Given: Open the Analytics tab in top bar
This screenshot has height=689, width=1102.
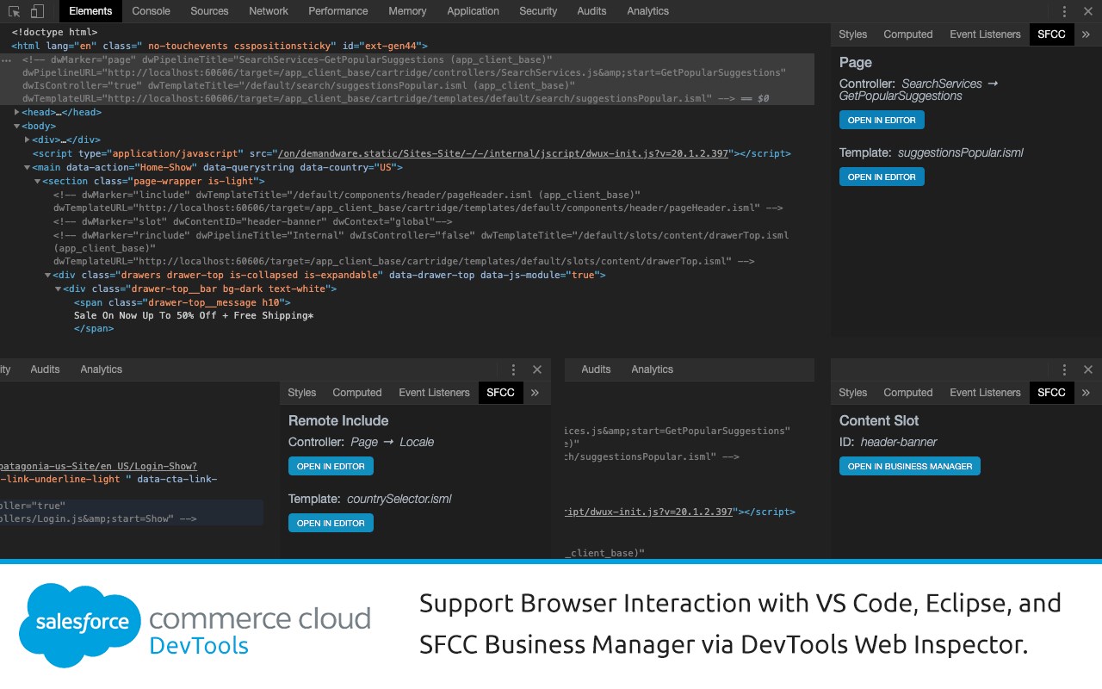Looking at the screenshot, I should point(647,11).
